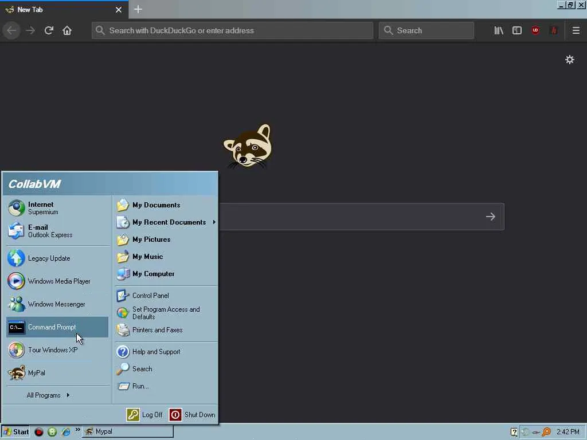Start Tour Windows XP
Viewport: 587px width, 440px height.
tap(57, 350)
